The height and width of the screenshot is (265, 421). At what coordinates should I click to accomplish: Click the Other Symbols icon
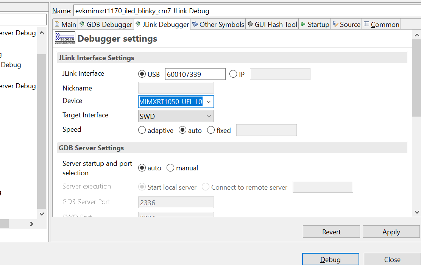(195, 24)
